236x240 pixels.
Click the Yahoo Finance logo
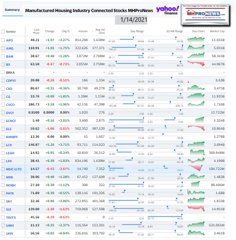click(x=167, y=10)
